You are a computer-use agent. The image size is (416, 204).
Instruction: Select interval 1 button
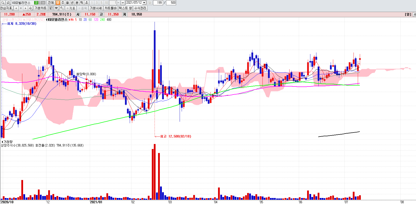92,2
